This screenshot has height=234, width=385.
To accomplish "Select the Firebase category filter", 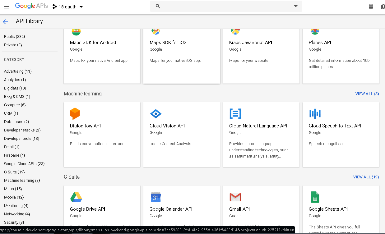I will [x=14, y=155].
